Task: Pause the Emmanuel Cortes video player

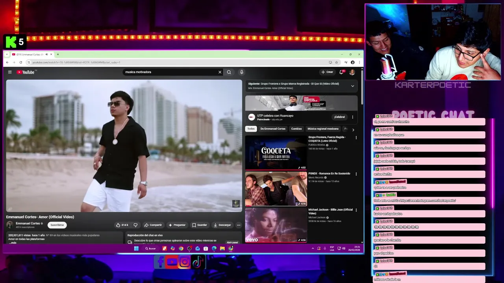Action: coord(124,146)
